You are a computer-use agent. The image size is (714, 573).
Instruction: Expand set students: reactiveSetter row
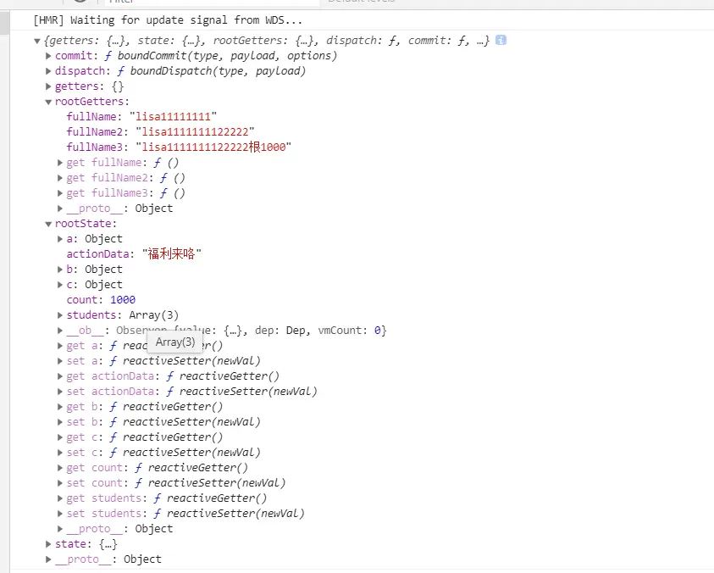tap(59, 514)
